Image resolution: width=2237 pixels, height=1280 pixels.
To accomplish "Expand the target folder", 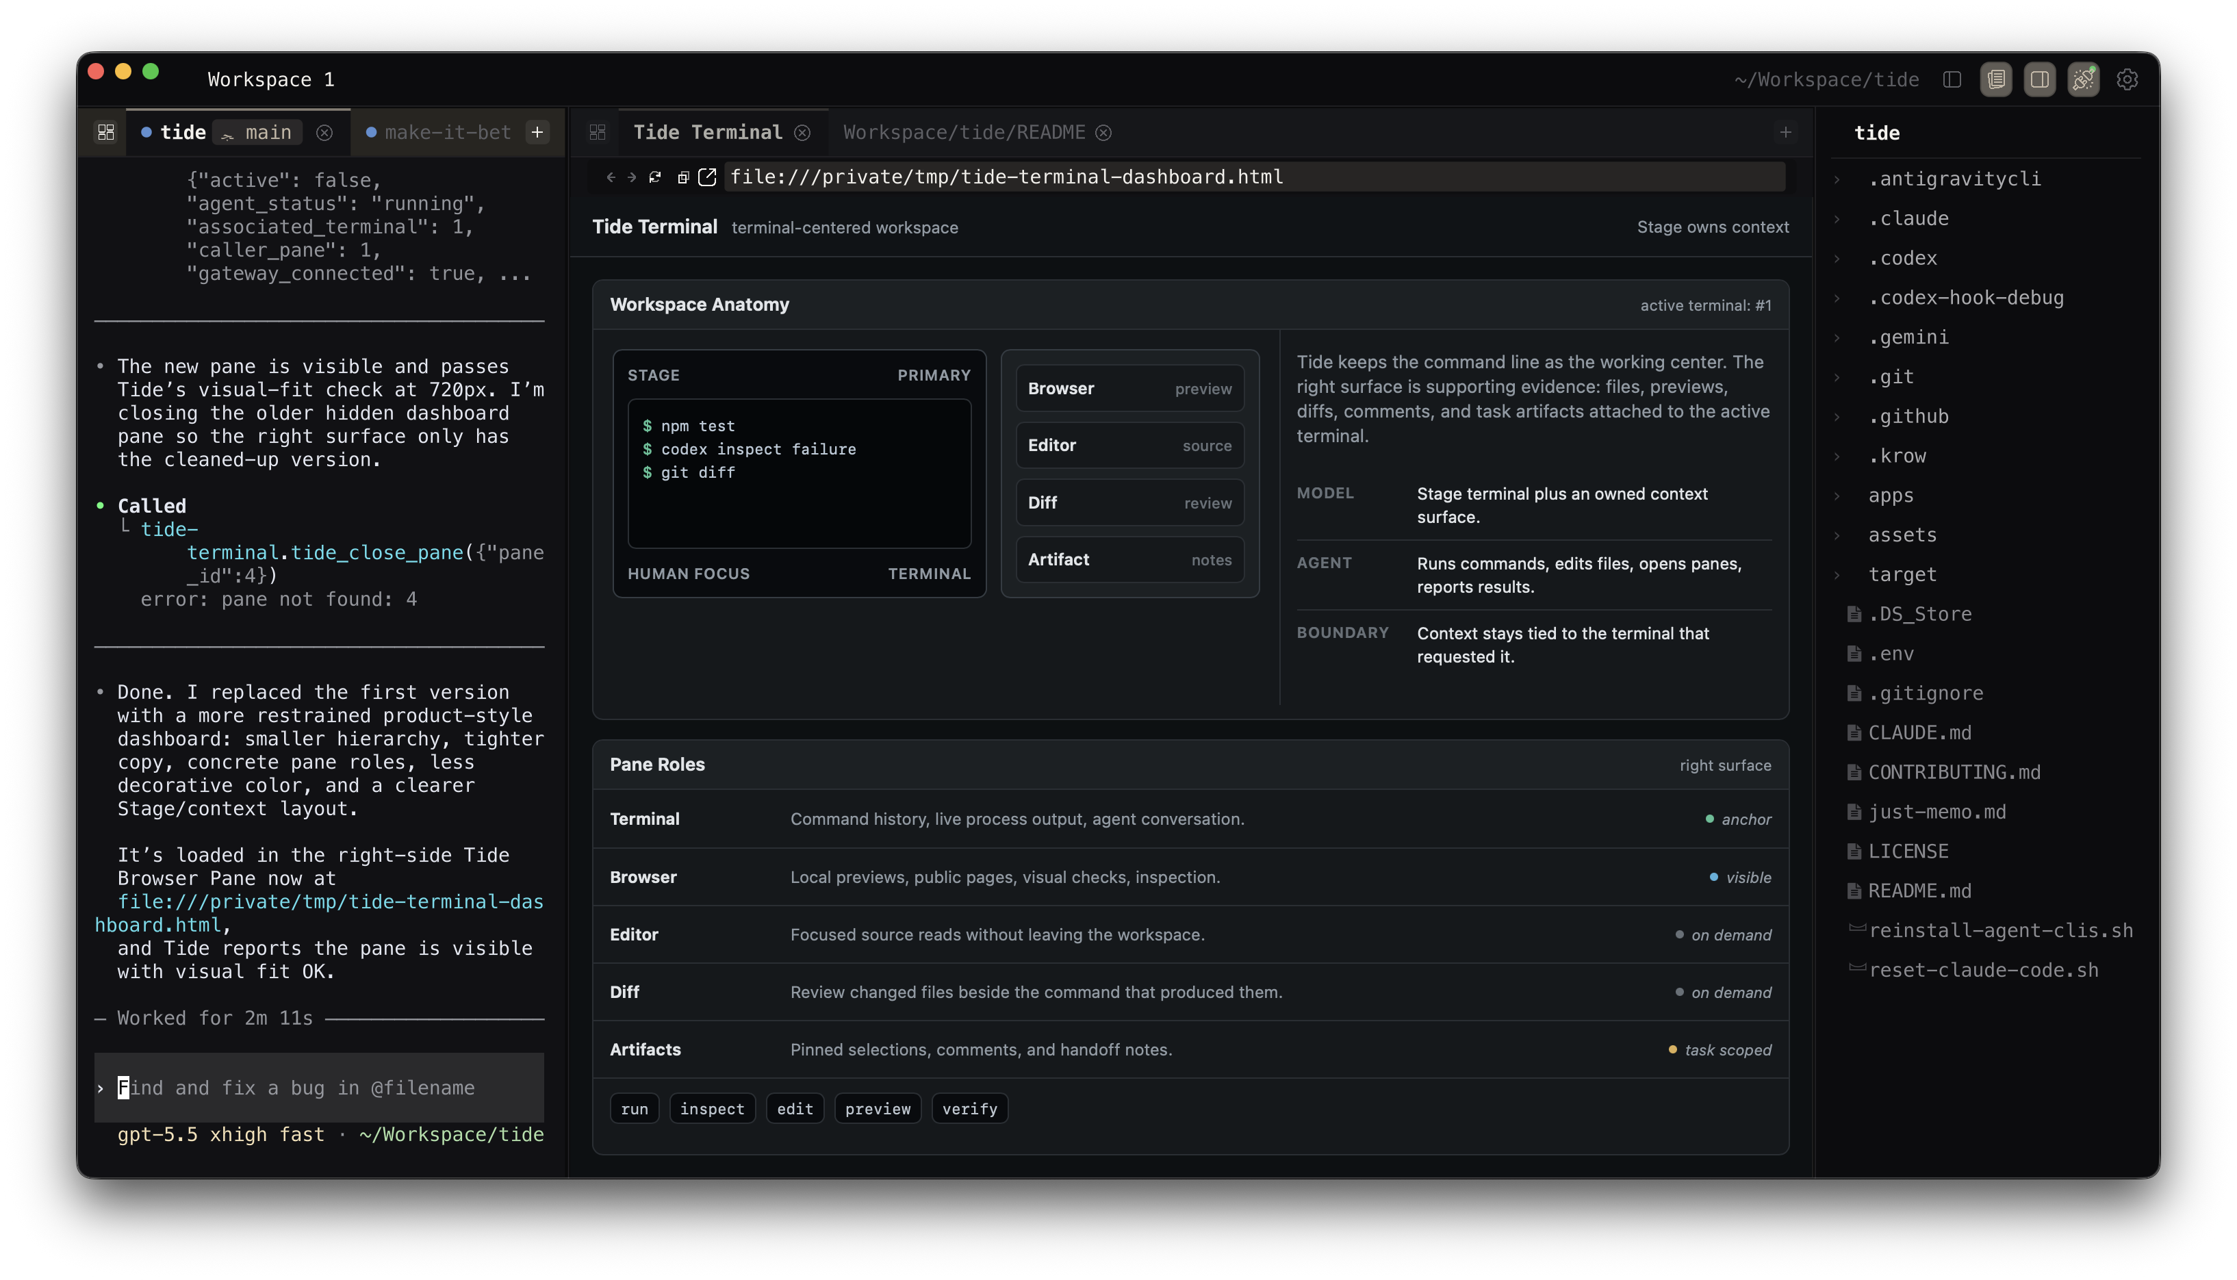I will click(1837, 575).
